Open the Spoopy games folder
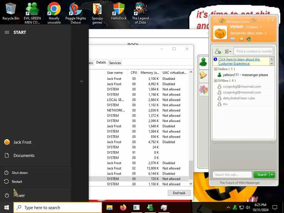This screenshot has height=213, width=284. click(97, 13)
